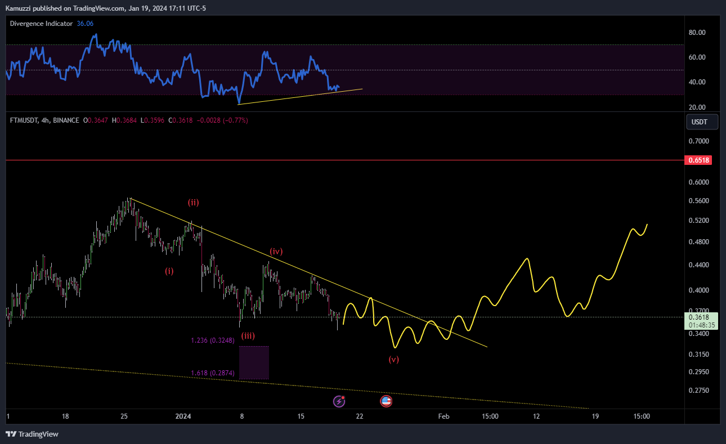Screen dimensions: 726x444
Task: Open the TradingView logo at bottom left
Action: (32, 434)
